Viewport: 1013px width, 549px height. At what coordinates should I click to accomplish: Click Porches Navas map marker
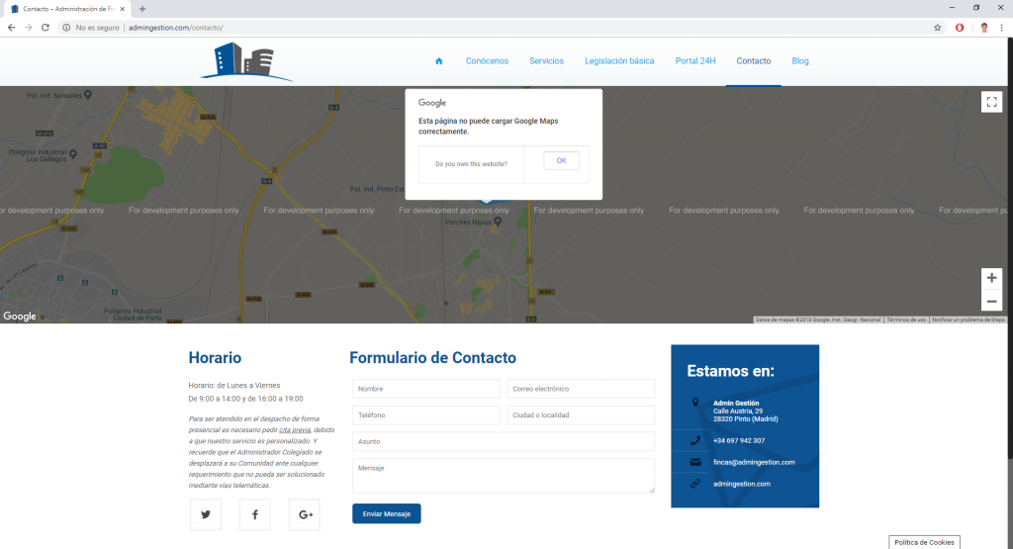[x=499, y=222]
